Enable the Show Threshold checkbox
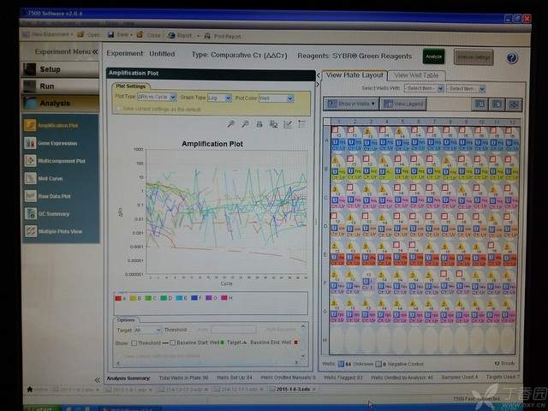 [134, 342]
